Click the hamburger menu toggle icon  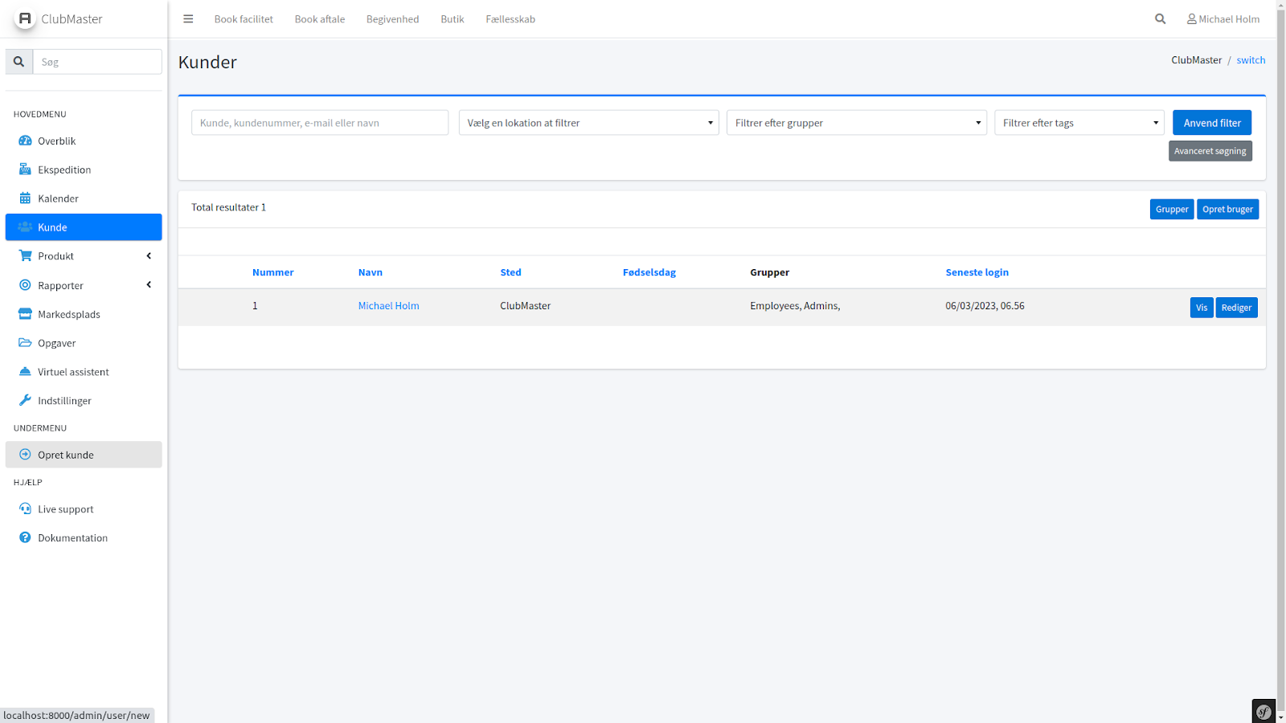pyautogui.click(x=188, y=19)
